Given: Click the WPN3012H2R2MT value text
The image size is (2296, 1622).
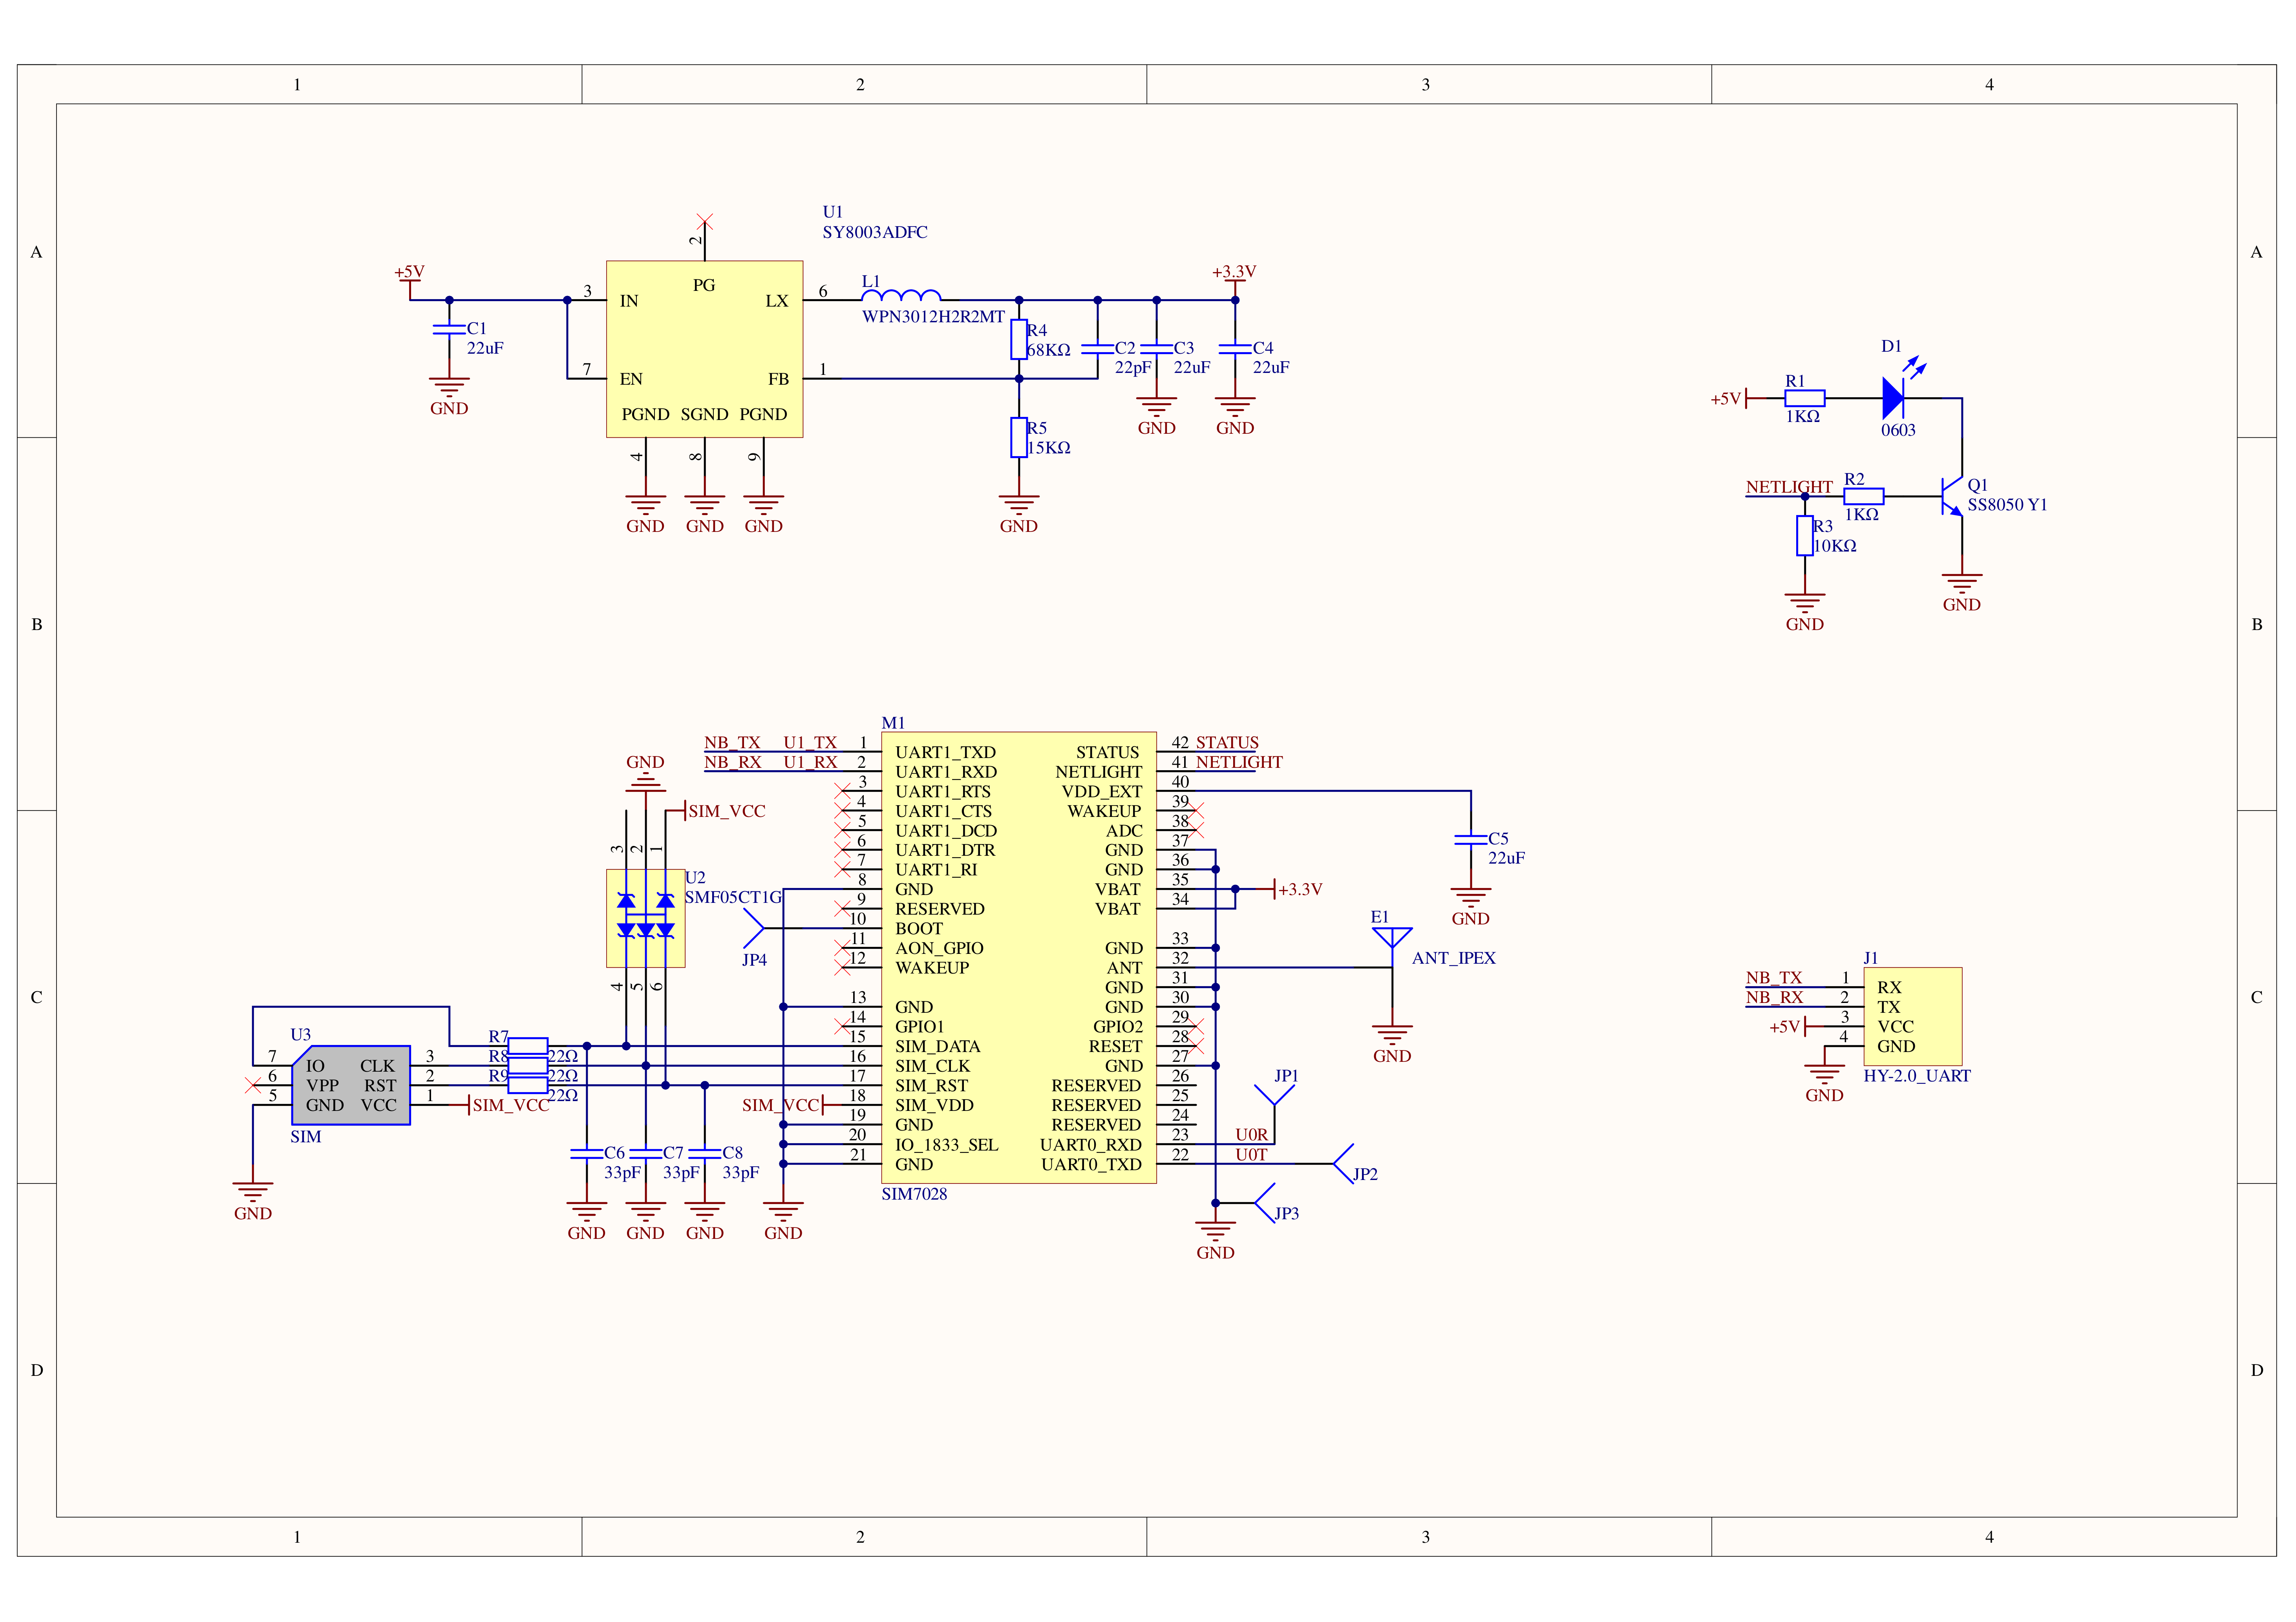Looking at the screenshot, I should point(933,317).
